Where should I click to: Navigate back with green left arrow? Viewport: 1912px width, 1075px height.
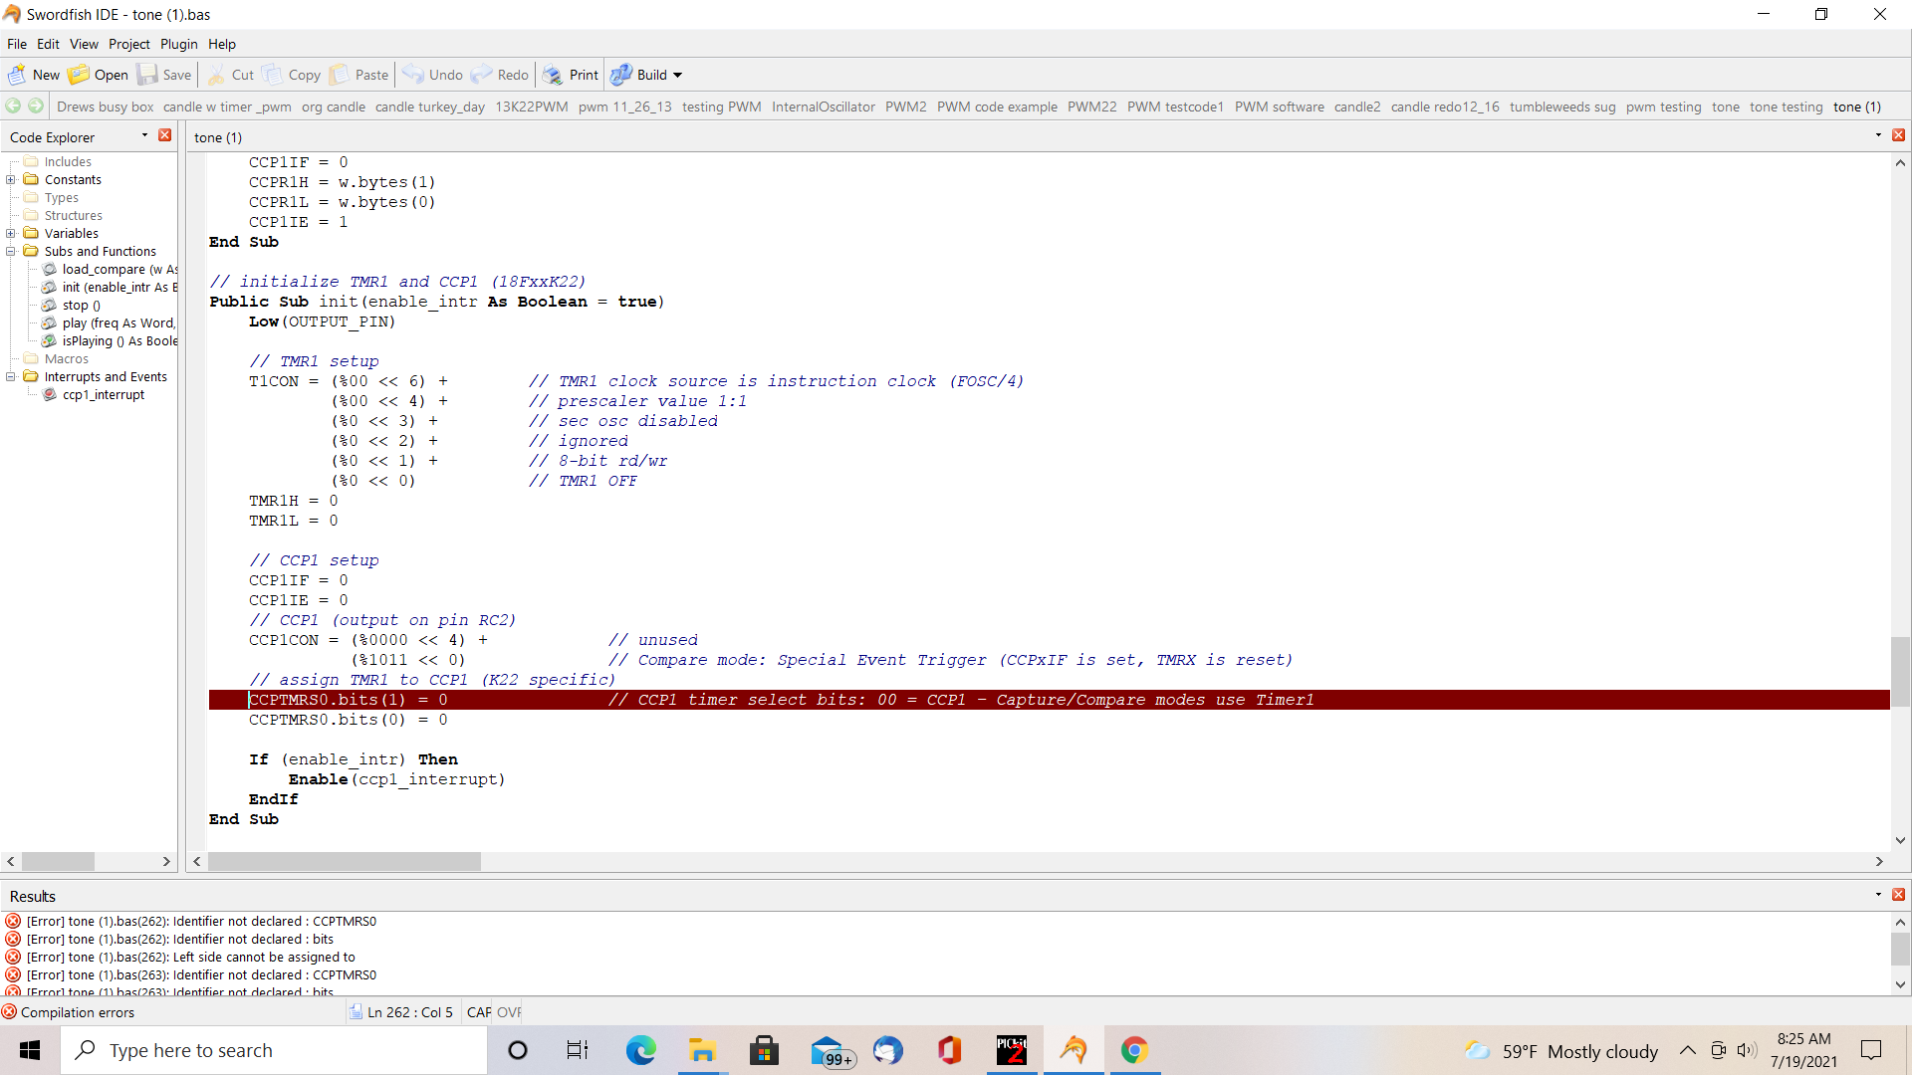point(14,107)
